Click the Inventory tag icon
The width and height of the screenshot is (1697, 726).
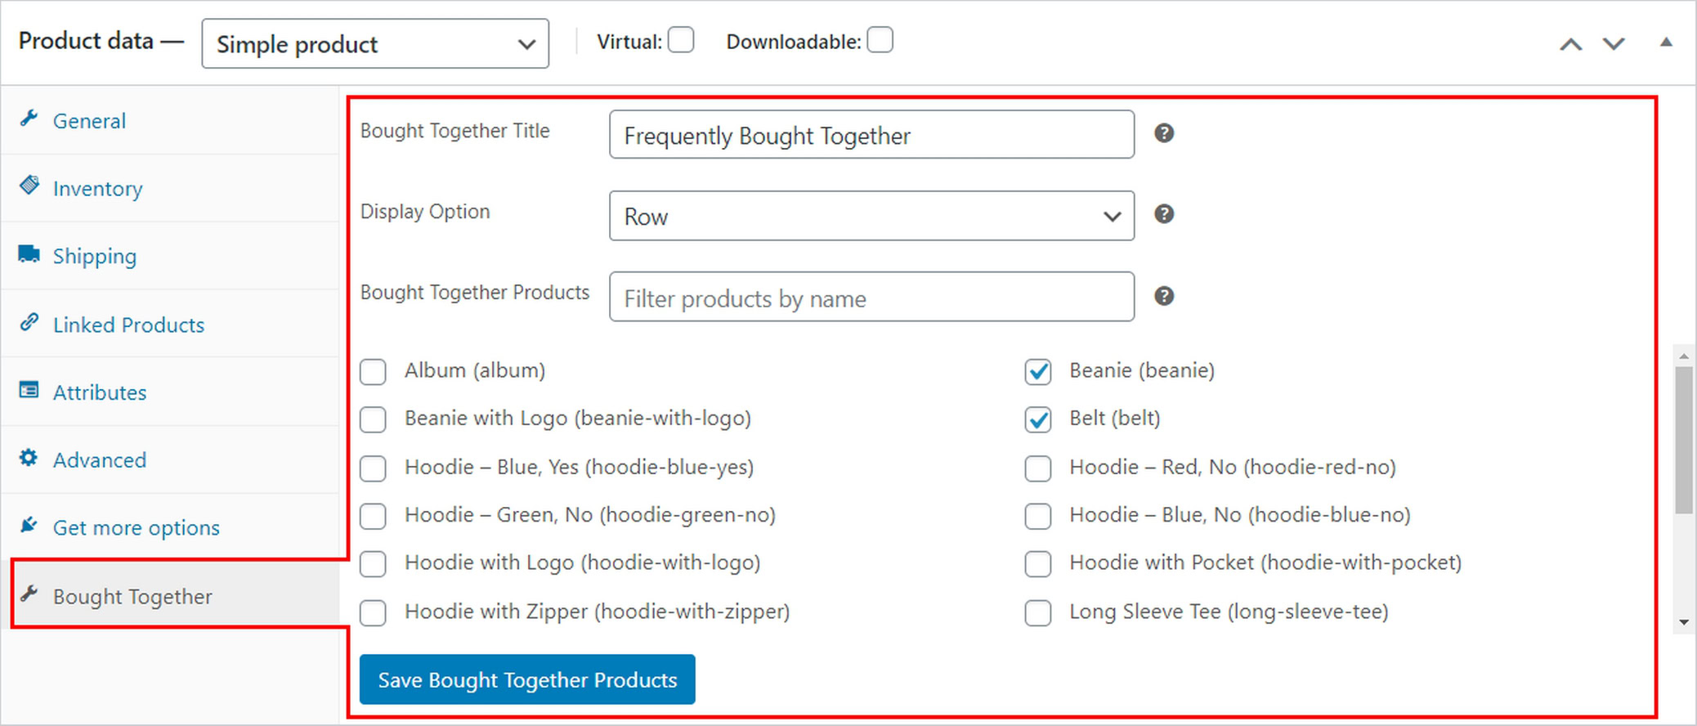coord(29,186)
